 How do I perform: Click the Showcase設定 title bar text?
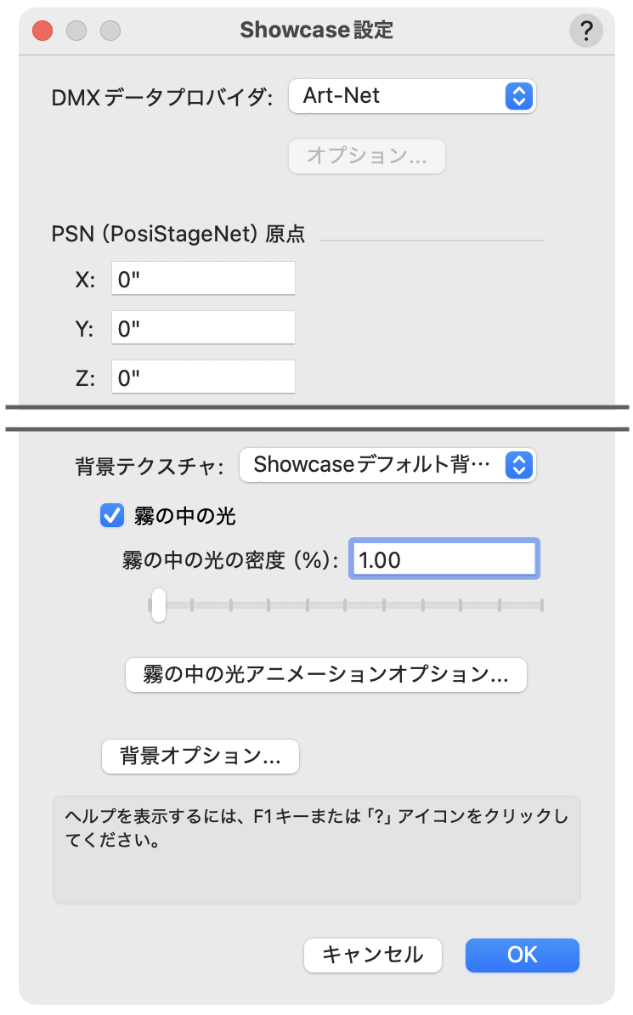point(316,31)
